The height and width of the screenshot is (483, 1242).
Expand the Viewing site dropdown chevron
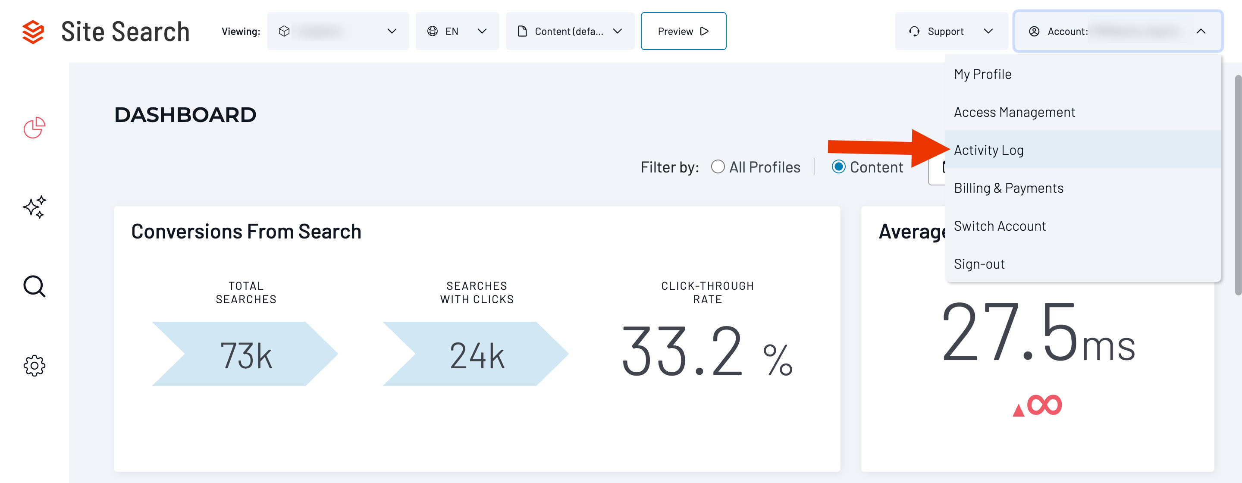pos(392,31)
